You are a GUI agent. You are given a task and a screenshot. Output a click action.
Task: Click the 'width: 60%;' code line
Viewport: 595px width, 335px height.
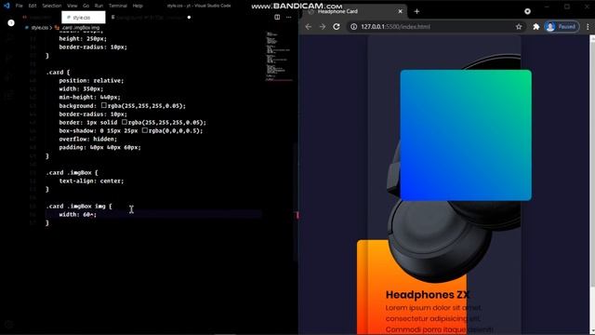click(x=78, y=215)
